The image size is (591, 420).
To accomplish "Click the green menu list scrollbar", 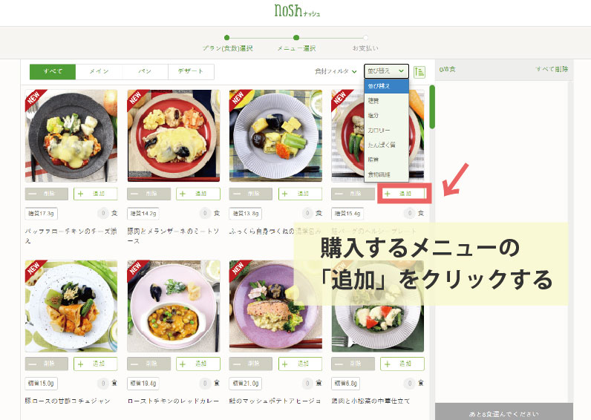I will (432, 107).
